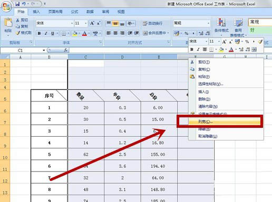Screen dimensions: 272x202
Task: Click the ribbon increase indent icon
Action: click(x=137, y=33)
